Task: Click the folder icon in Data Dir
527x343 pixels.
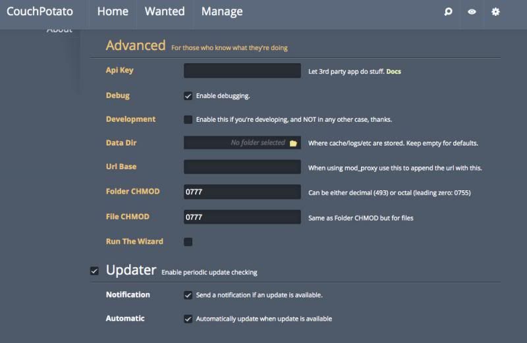Action: 293,143
